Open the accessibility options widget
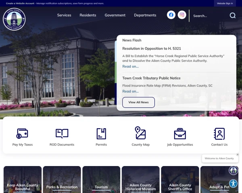The height and width of the screenshot is (193, 242). tap(233, 184)
